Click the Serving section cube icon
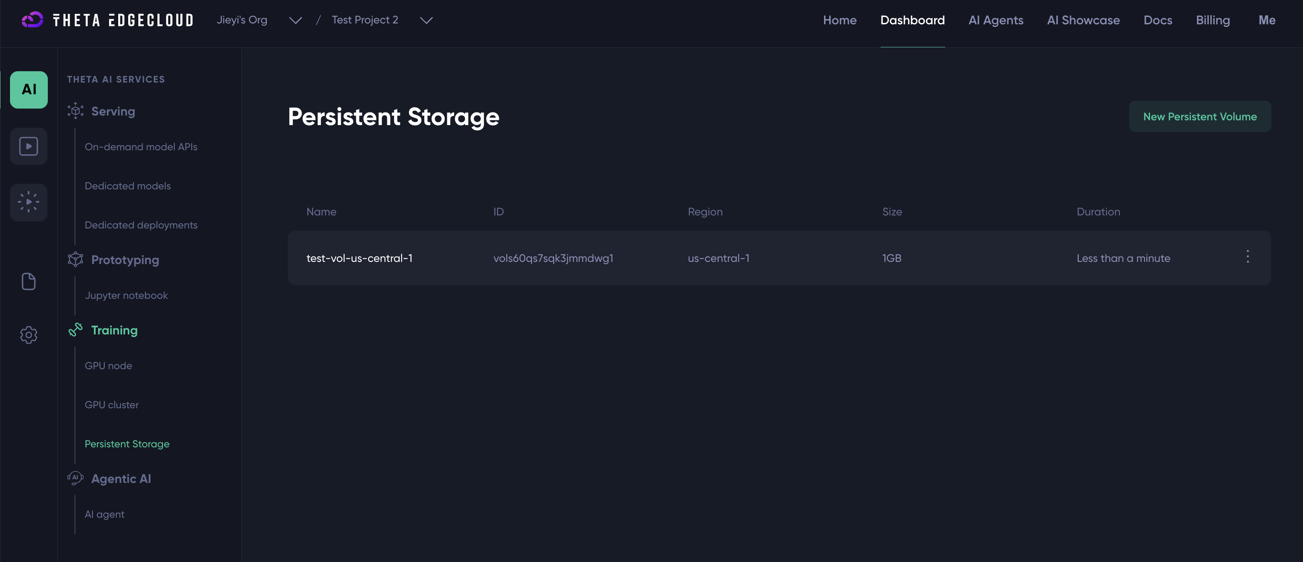The height and width of the screenshot is (562, 1303). click(75, 111)
